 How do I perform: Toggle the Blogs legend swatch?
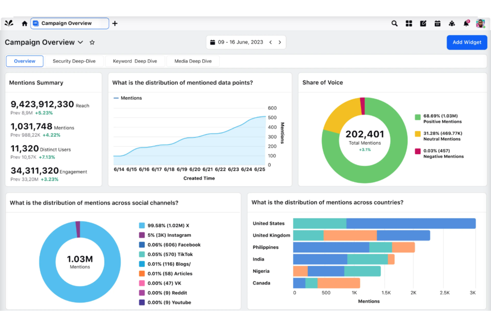[x=142, y=264]
